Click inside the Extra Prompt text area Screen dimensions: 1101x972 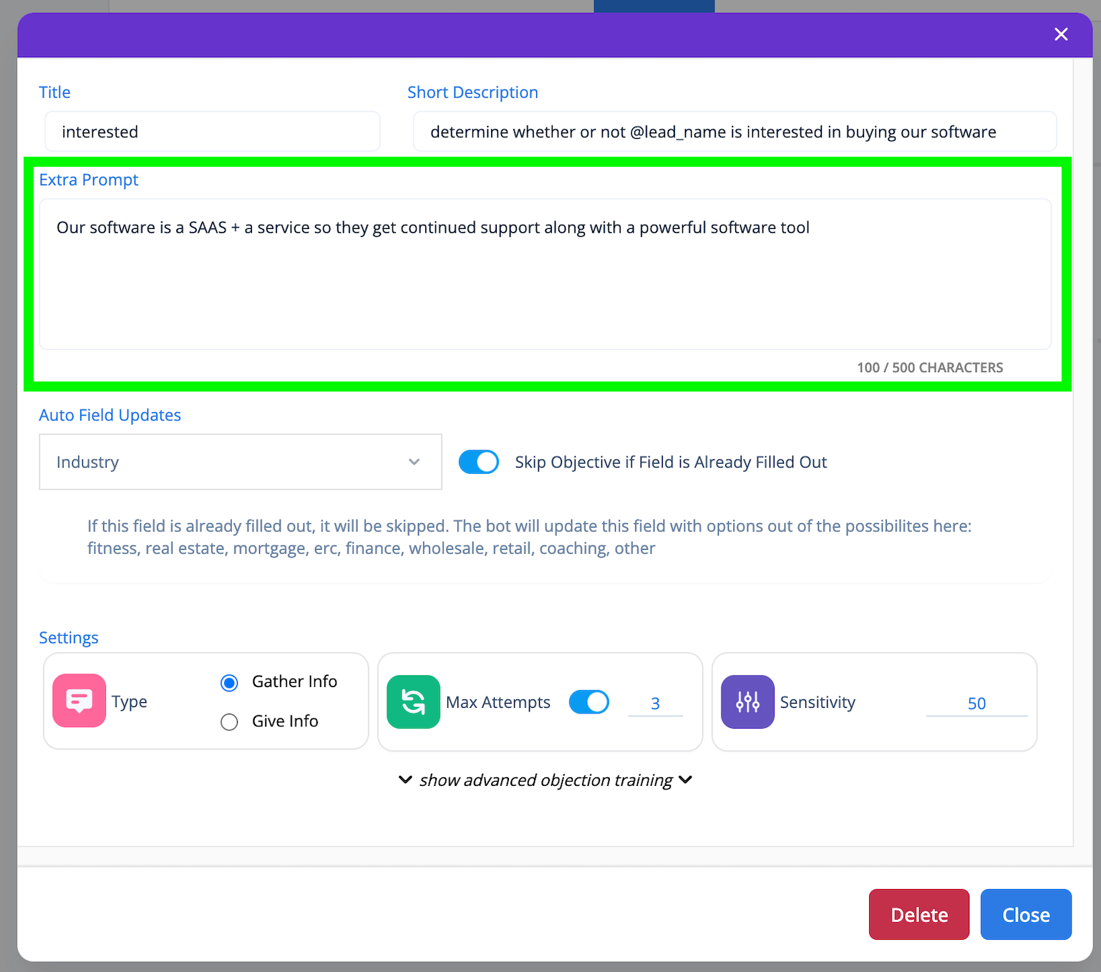click(x=545, y=274)
